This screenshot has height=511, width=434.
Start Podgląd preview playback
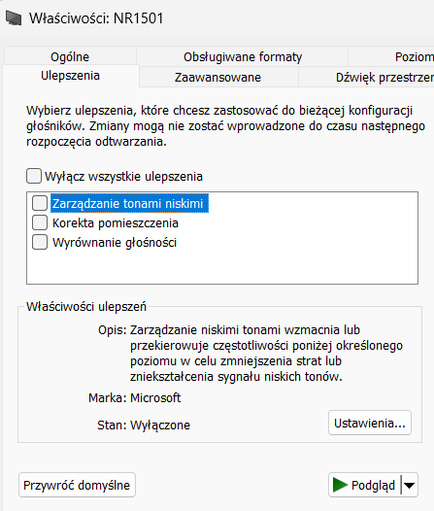coord(365,485)
